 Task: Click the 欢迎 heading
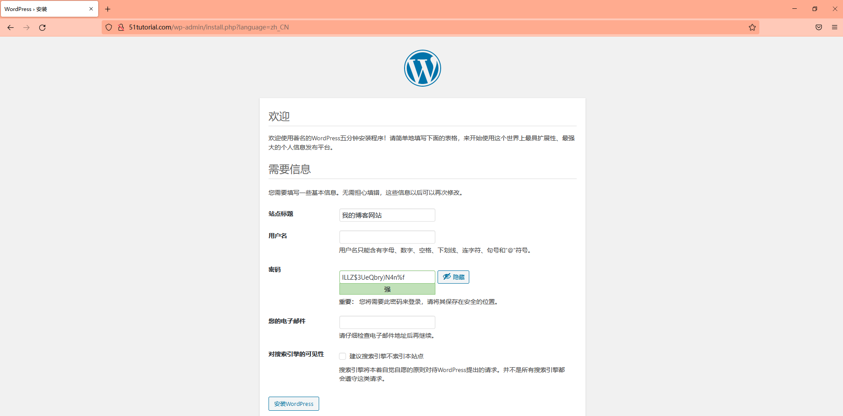[x=279, y=117]
